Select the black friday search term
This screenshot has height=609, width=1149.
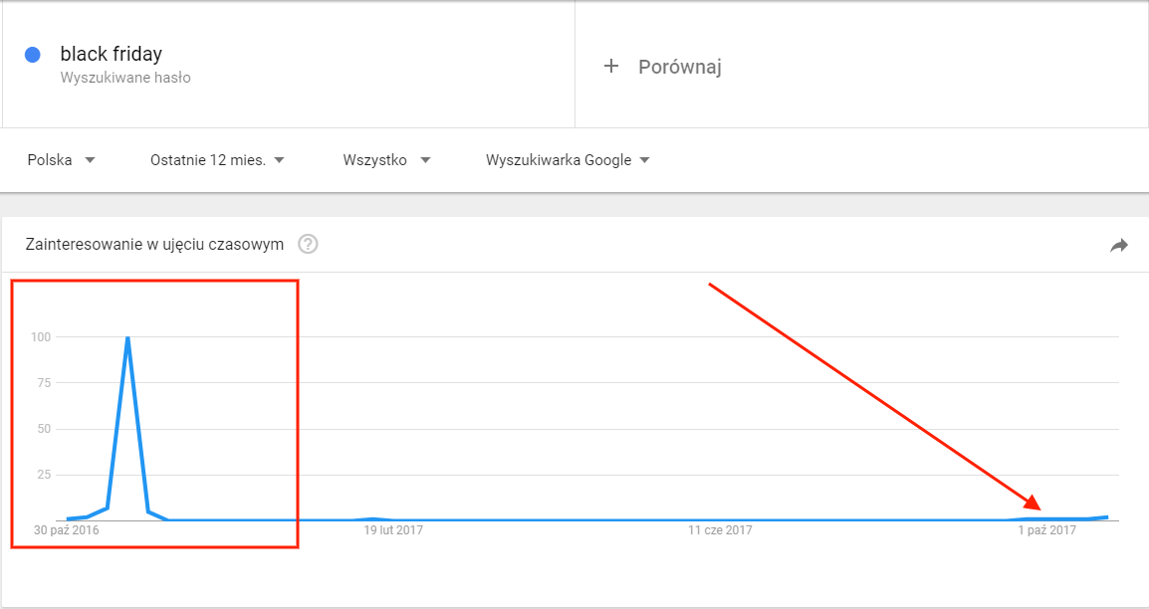coord(112,54)
